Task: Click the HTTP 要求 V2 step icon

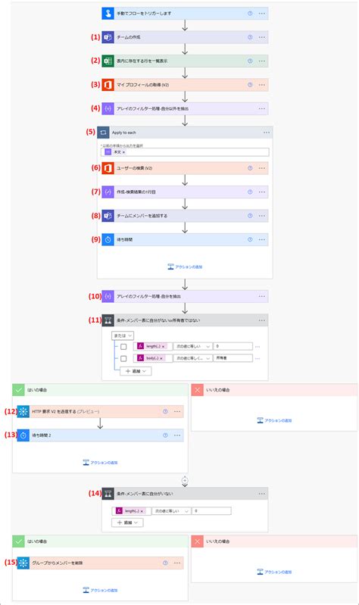Action: [23, 412]
